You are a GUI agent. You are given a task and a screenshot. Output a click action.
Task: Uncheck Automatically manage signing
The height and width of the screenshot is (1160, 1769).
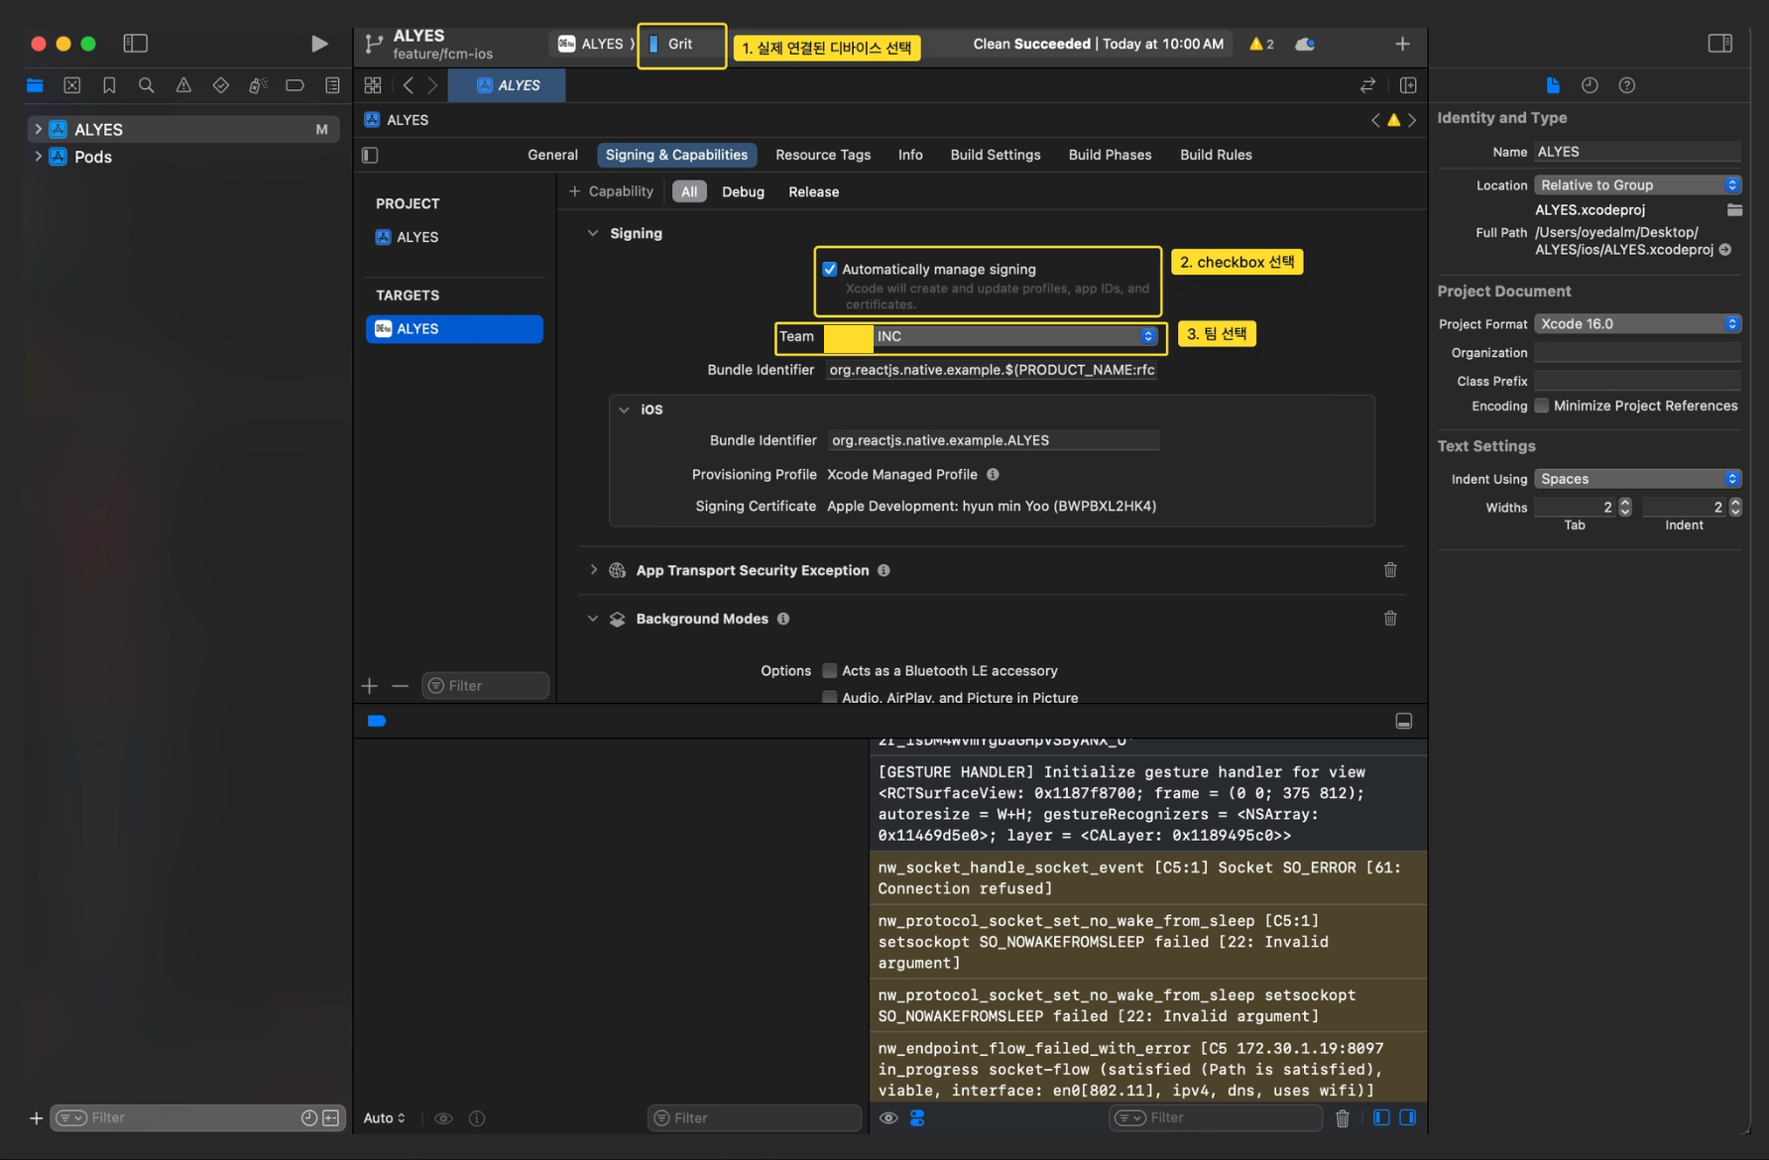tap(830, 270)
